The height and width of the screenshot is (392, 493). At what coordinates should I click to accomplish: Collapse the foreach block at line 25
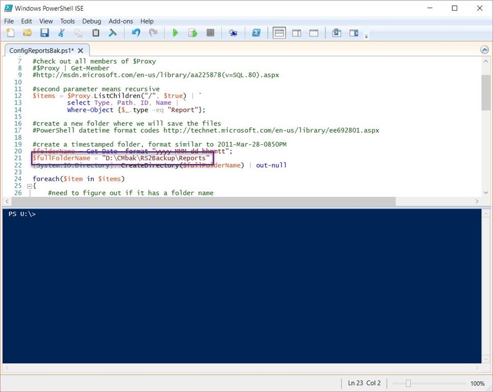coord(29,186)
